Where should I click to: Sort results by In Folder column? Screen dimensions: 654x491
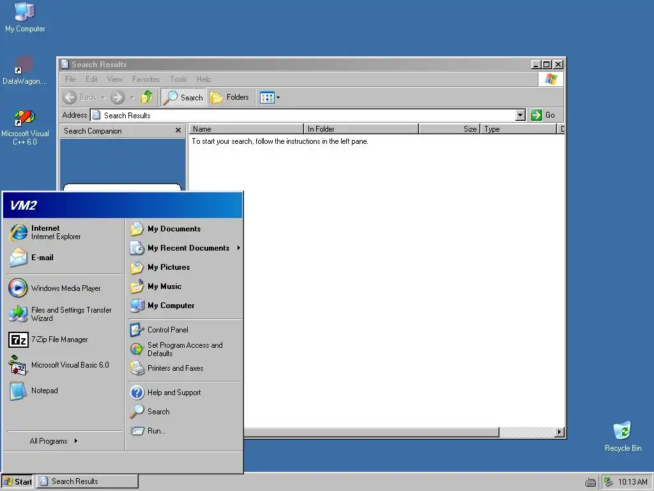[x=361, y=129]
